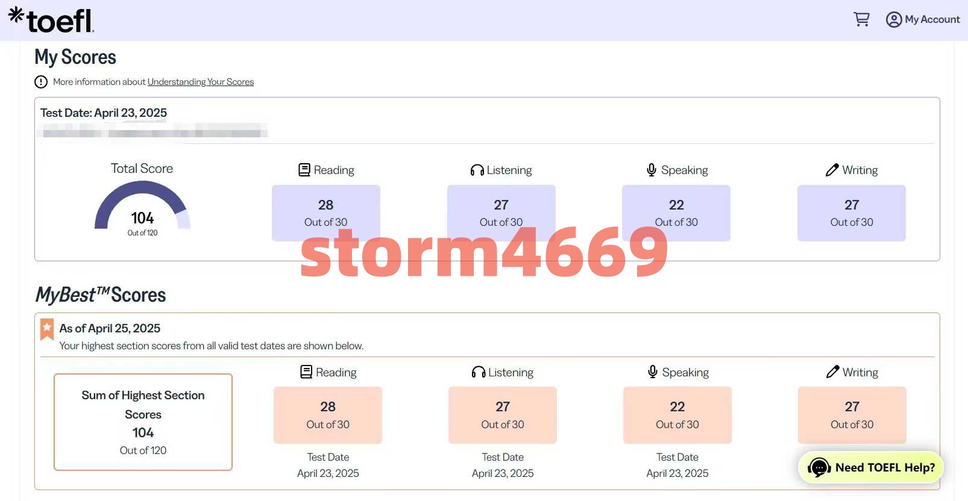Click the Writing label in MyBest Scores
The image size is (968, 501).
point(860,373)
